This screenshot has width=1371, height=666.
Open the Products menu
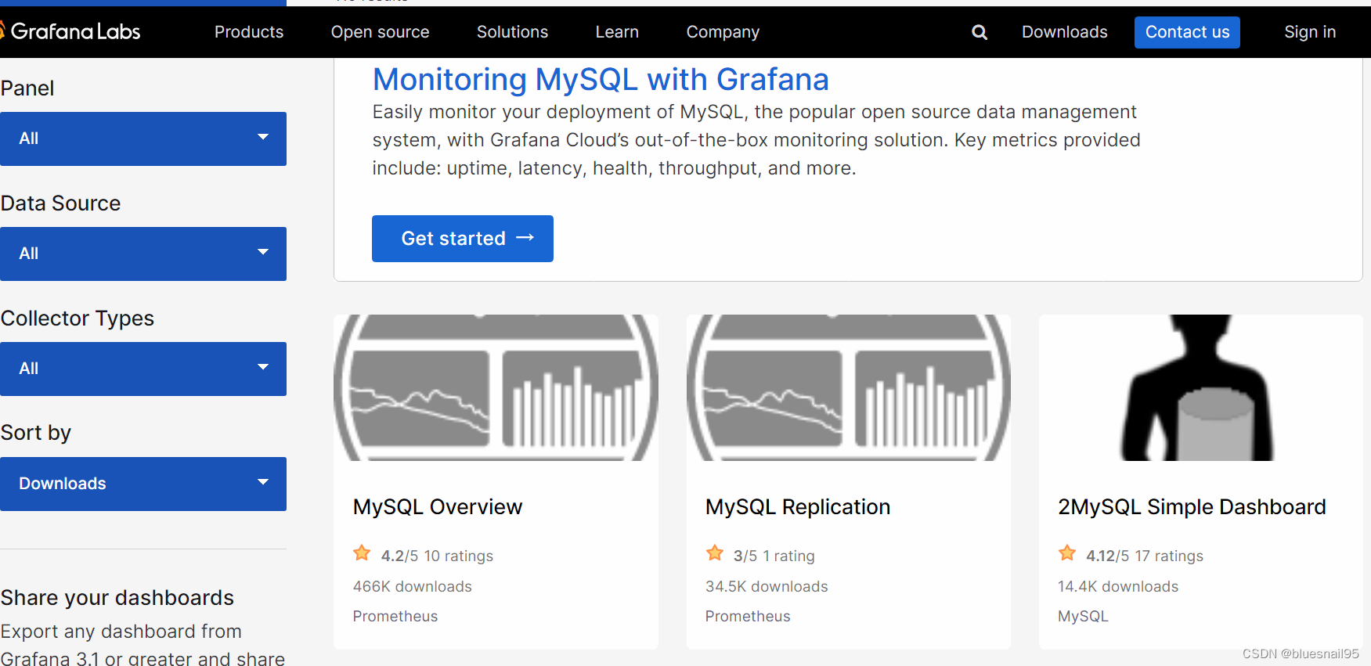[249, 32]
